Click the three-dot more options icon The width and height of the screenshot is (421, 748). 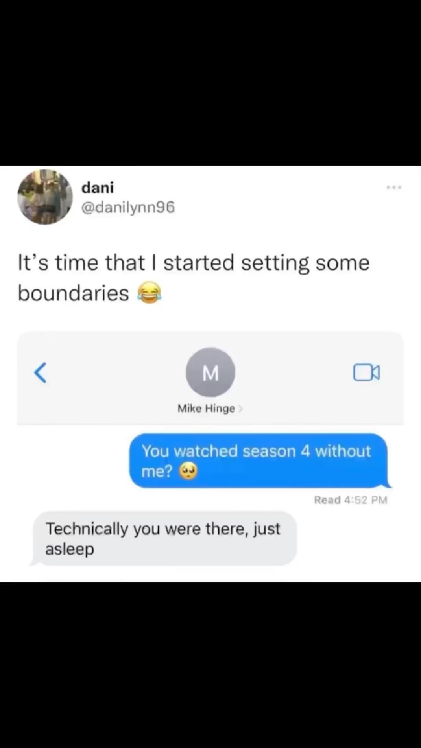pos(394,188)
